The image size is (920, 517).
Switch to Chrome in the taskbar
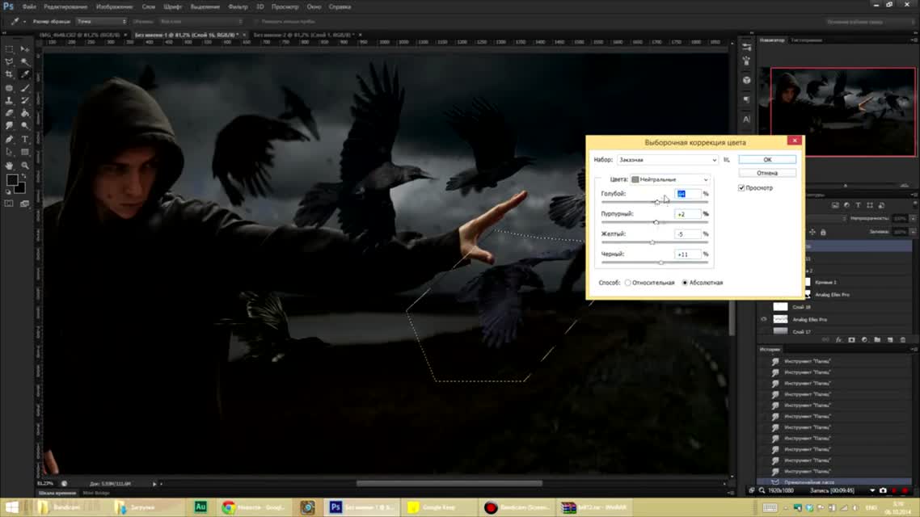254,507
